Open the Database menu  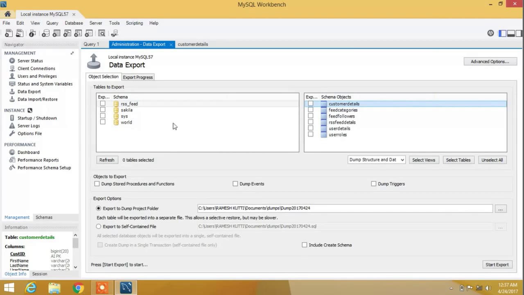coord(74,23)
